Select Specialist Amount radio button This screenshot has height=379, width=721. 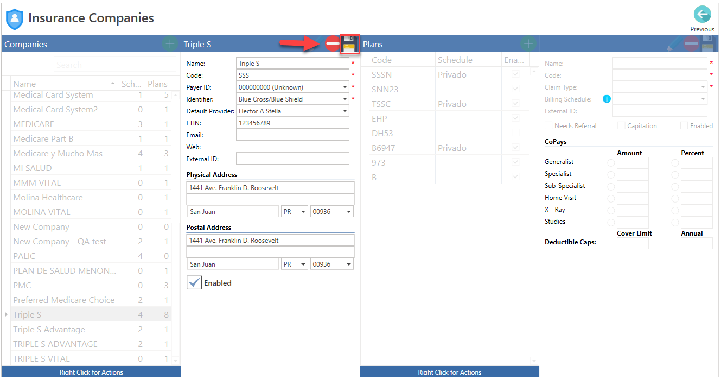click(611, 174)
